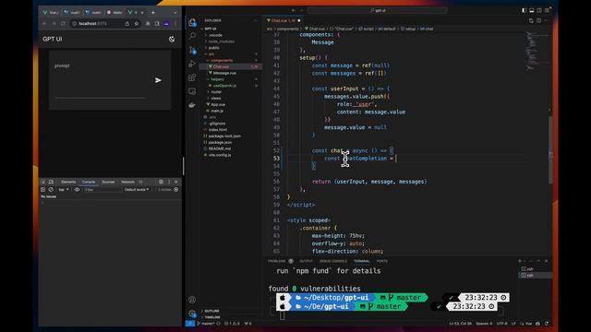
Task: Open the 'top' context dropdown in console
Action: (x=64, y=190)
